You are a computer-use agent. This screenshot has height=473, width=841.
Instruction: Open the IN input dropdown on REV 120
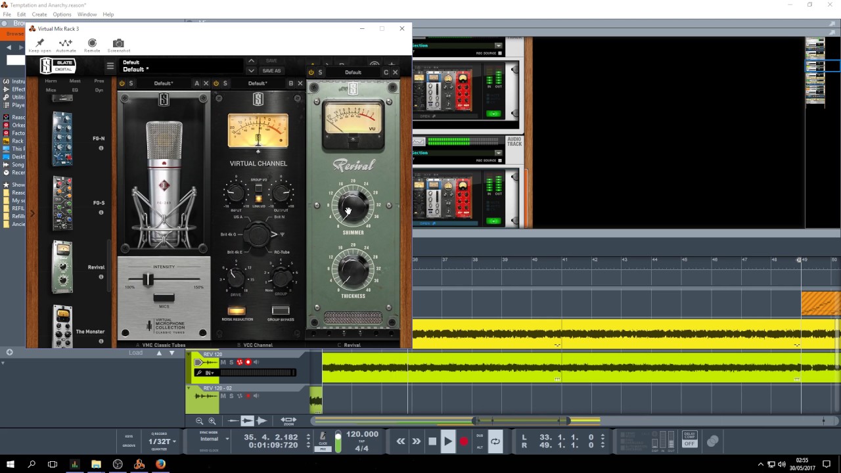(208, 372)
